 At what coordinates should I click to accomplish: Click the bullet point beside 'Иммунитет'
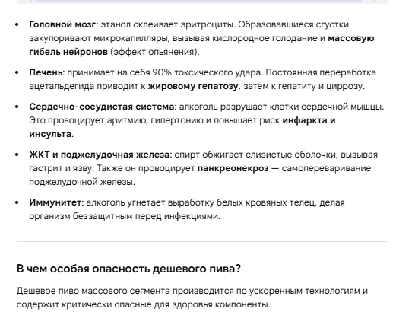[x=17, y=202]
